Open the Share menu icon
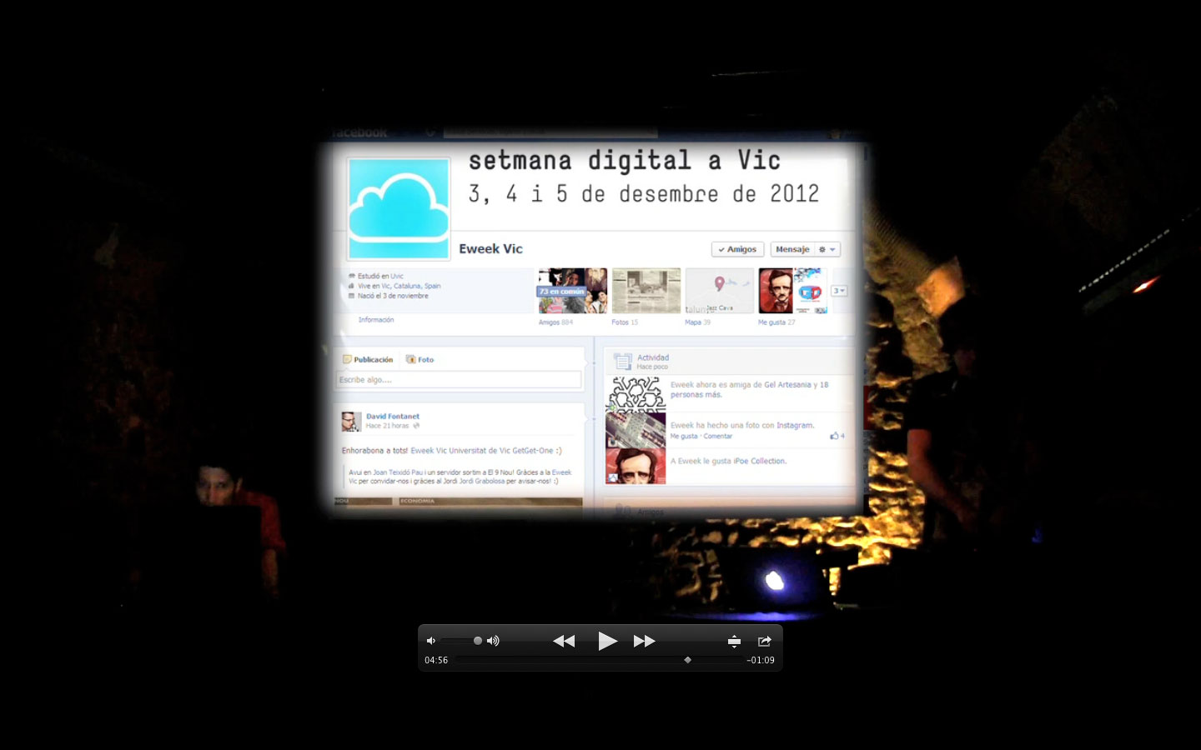The image size is (1201, 750). pyautogui.click(x=764, y=641)
